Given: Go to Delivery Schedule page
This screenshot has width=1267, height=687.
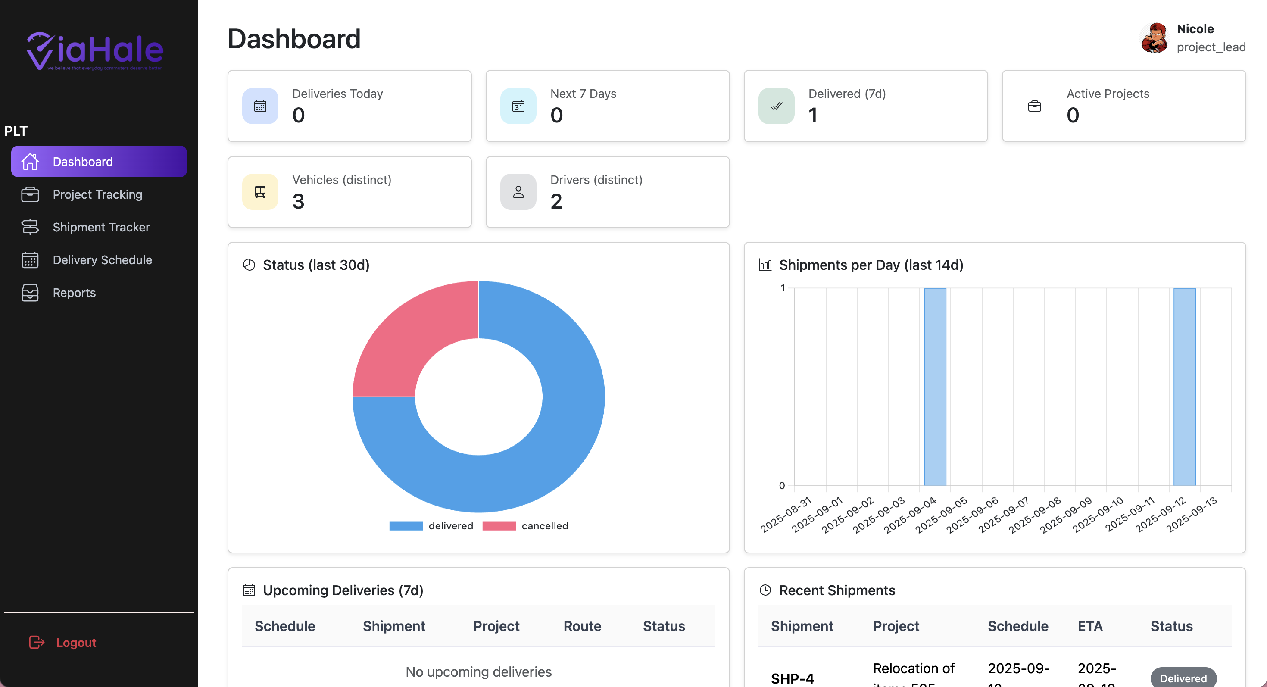Looking at the screenshot, I should pyautogui.click(x=102, y=259).
